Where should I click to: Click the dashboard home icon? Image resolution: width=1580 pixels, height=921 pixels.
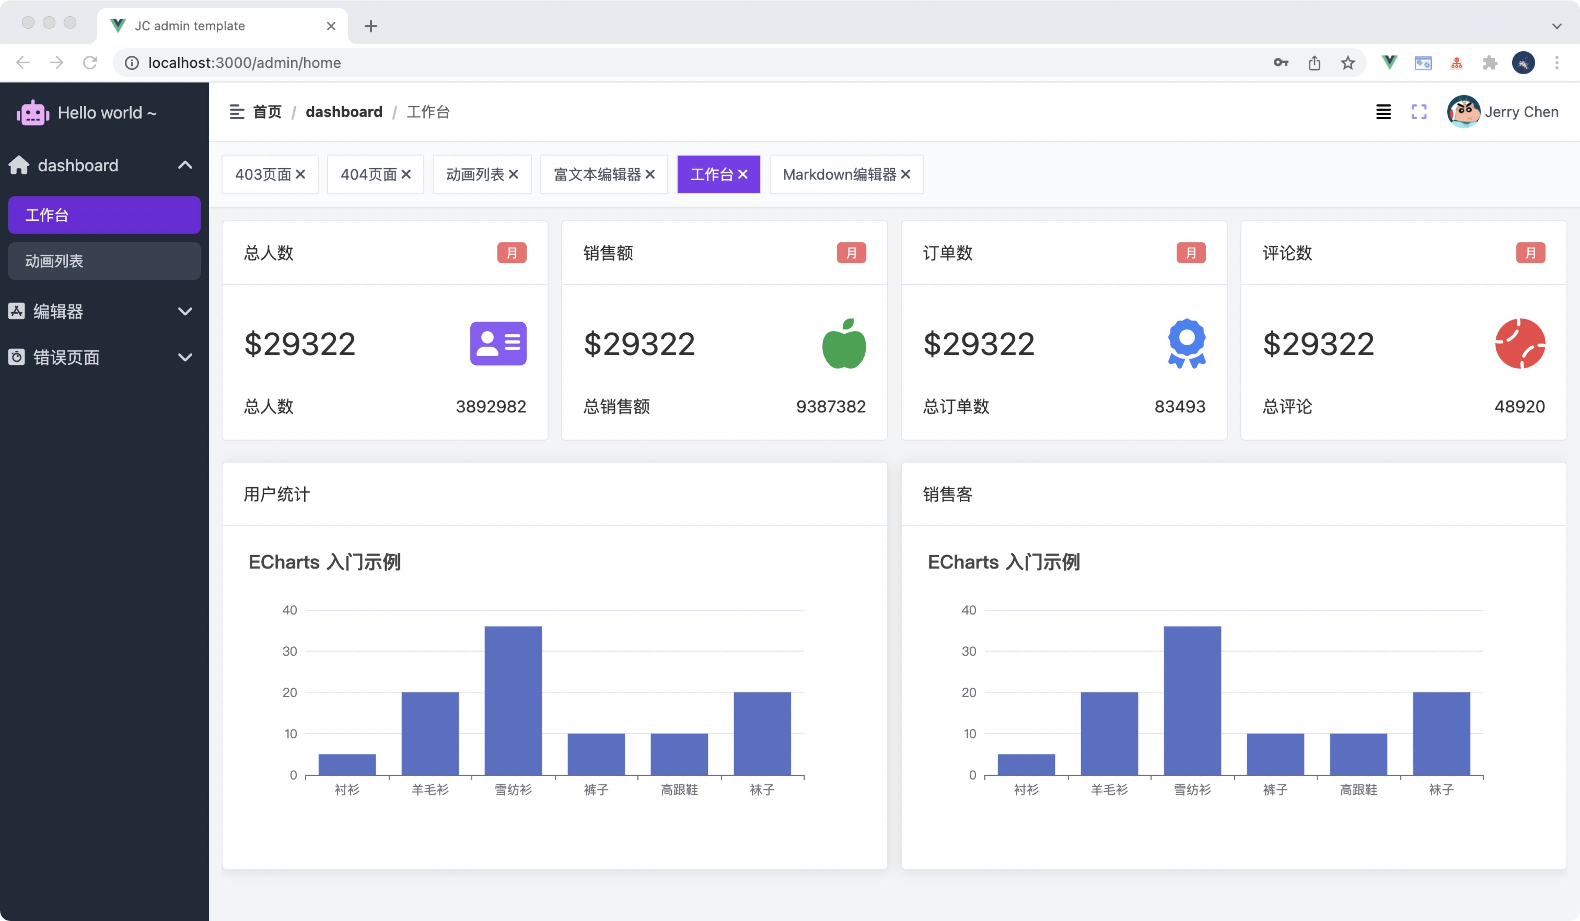point(19,166)
